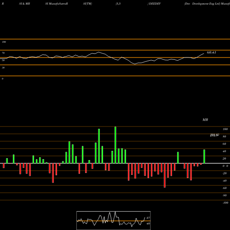Click the RSI axis label 30
Screen dimensions: 230x230
[3, 68]
